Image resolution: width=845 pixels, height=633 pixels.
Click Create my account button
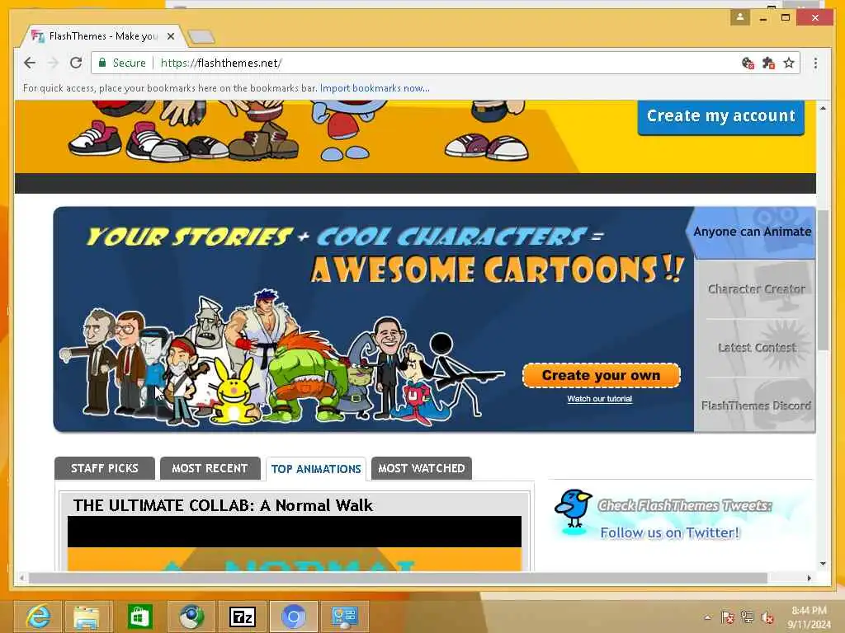pyautogui.click(x=721, y=115)
